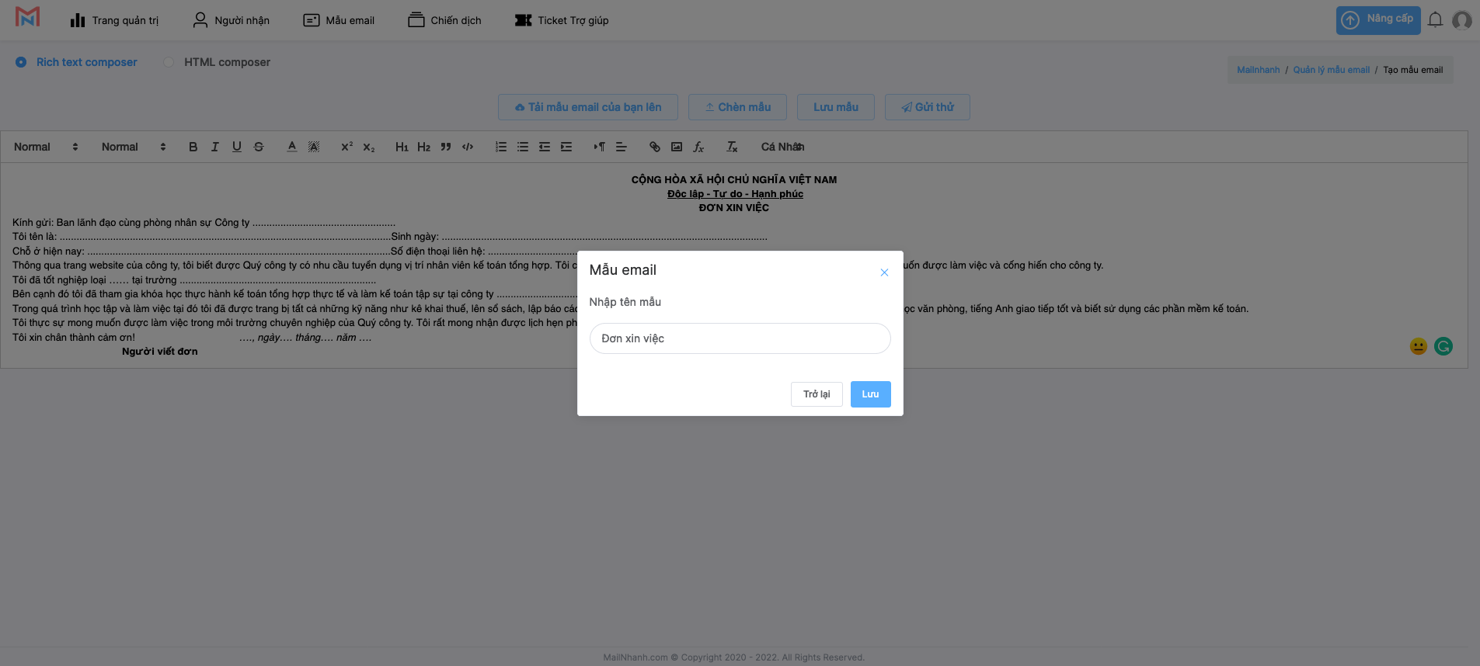Image resolution: width=1480 pixels, height=666 pixels.
Task: Click the strikethrough toolbar icon
Action: 259,147
